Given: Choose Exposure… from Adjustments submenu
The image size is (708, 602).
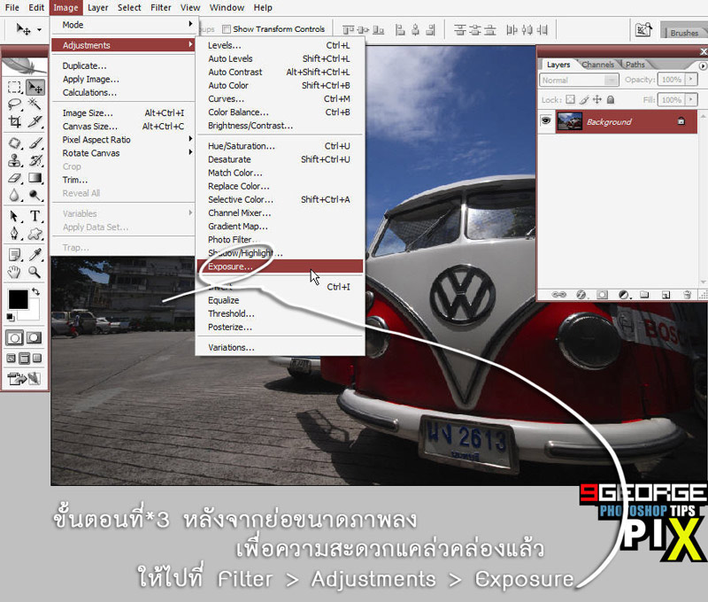Looking at the screenshot, I should [280, 266].
